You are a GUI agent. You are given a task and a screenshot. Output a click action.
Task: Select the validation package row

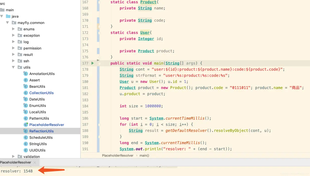[x=40, y=156]
